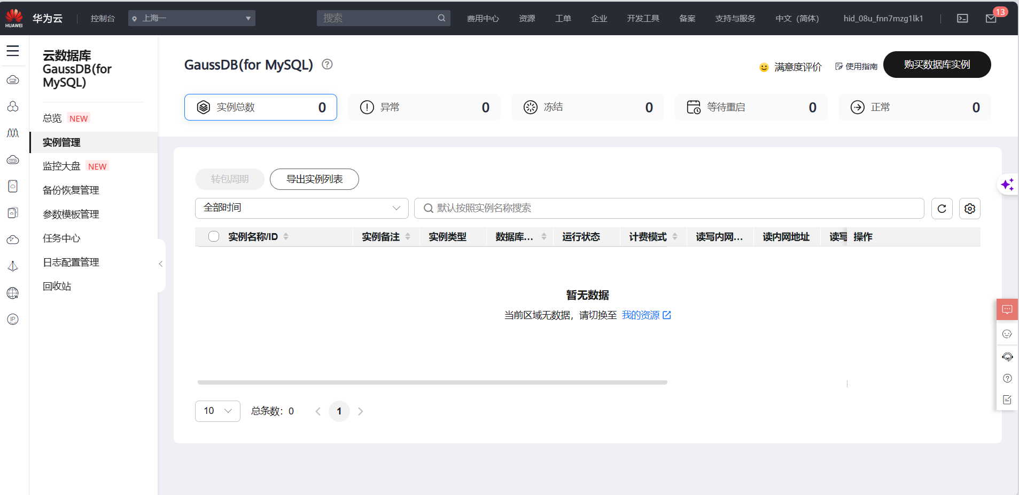Launch CloudShell terminal icon
This screenshot has width=1019, height=495.
point(962,18)
